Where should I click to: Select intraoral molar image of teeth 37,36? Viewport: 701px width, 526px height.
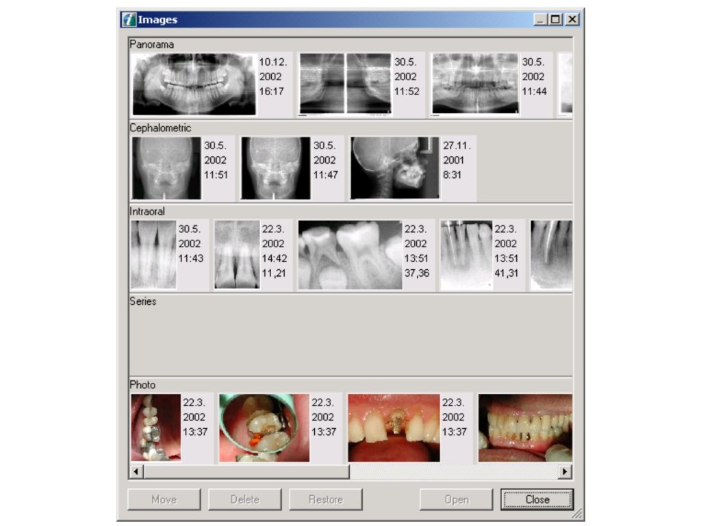pyautogui.click(x=350, y=255)
